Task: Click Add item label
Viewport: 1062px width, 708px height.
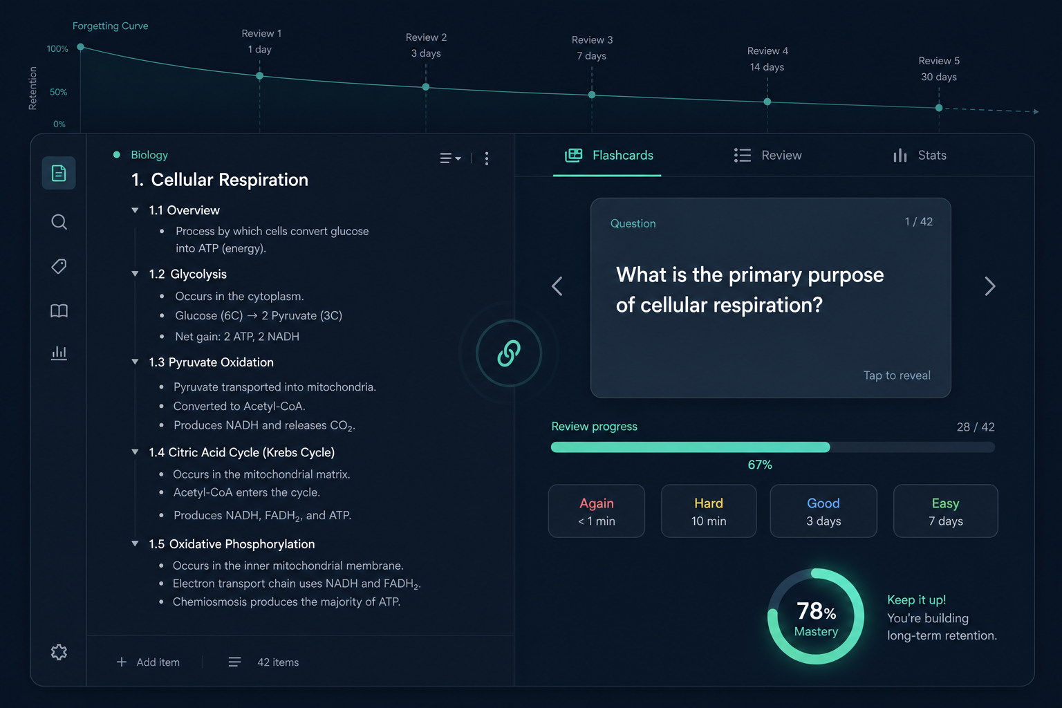Action: [158, 662]
